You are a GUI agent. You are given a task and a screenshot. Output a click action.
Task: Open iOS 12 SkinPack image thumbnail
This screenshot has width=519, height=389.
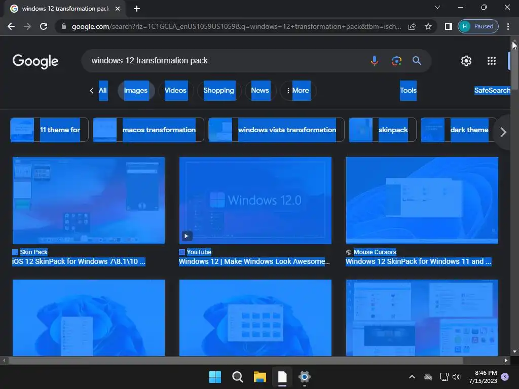(89, 201)
